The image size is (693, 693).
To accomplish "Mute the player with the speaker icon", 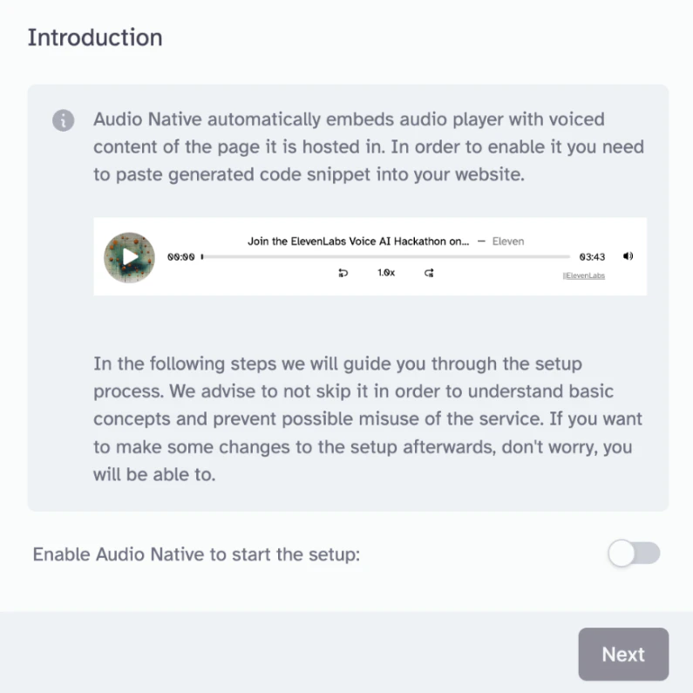I will (628, 256).
